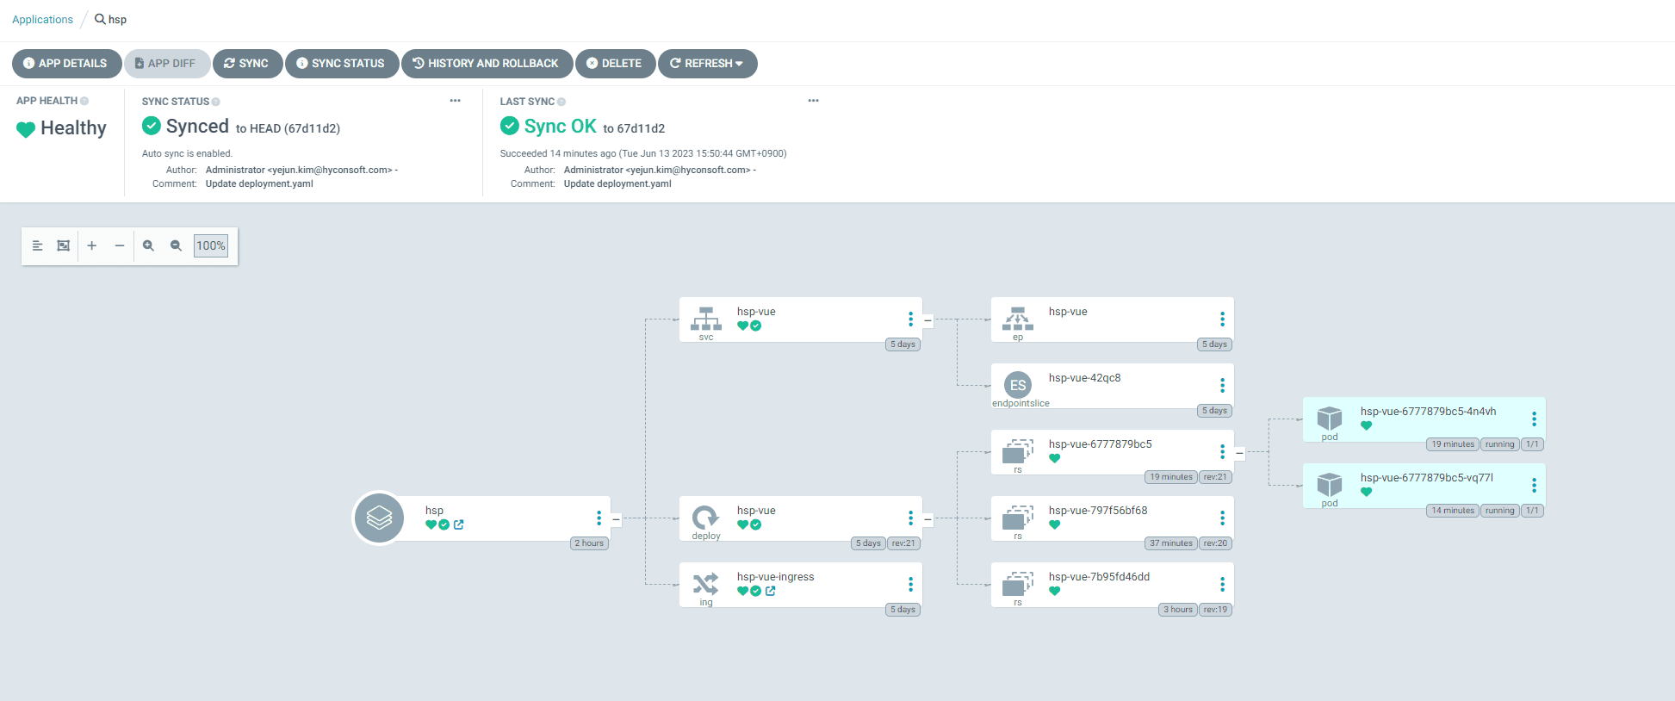The image size is (1675, 701).
Task: Open kebab menu for hsp-vue-6777879bc5-4n4vh pod
Action: [1534, 419]
